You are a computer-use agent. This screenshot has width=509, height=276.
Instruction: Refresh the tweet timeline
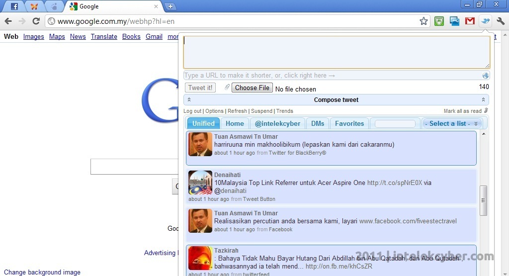[x=237, y=111]
